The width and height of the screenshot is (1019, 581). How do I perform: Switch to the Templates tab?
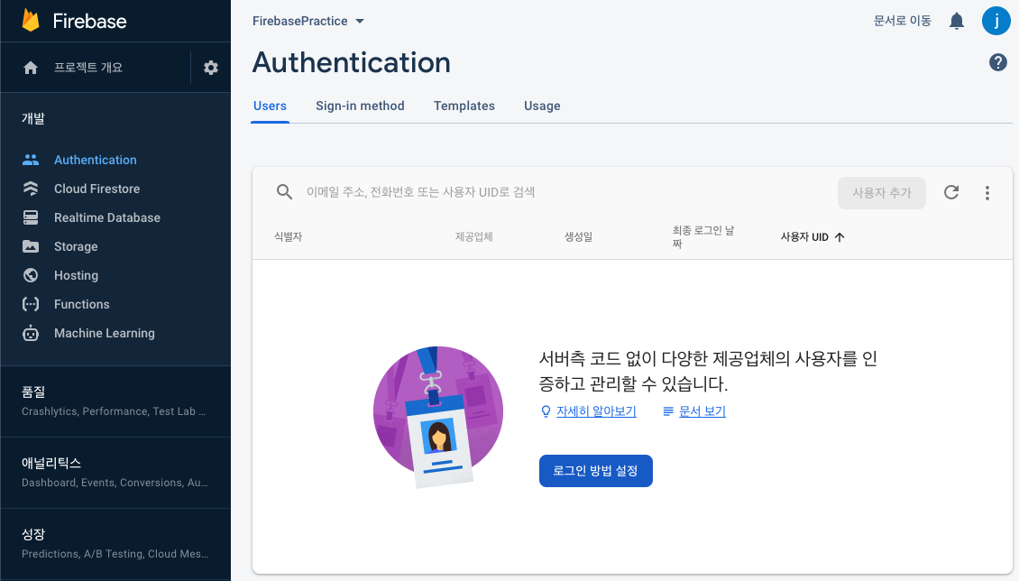tap(464, 106)
